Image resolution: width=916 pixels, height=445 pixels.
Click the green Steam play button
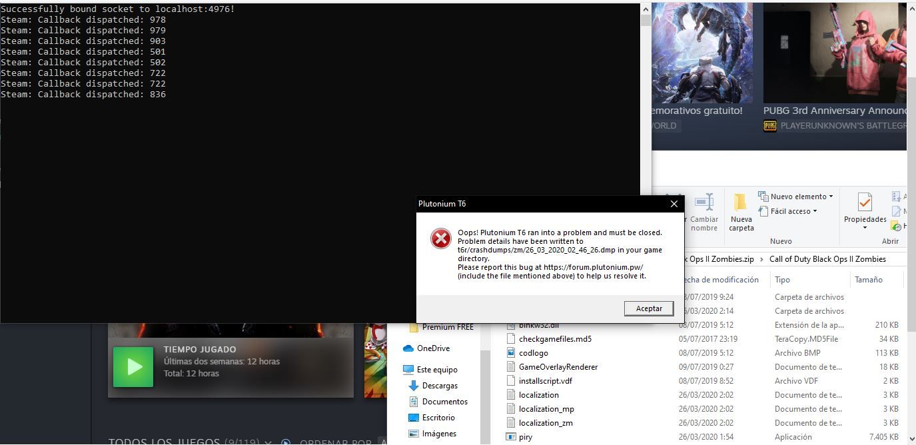click(x=133, y=366)
